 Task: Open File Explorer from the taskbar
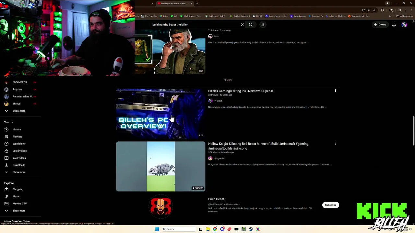tap(208, 229)
